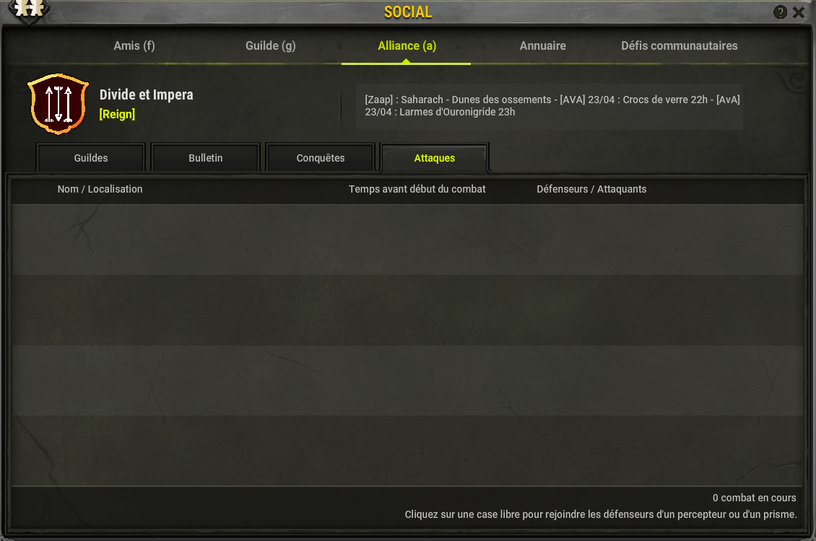Switch to the Amis (f) tab

(x=134, y=45)
